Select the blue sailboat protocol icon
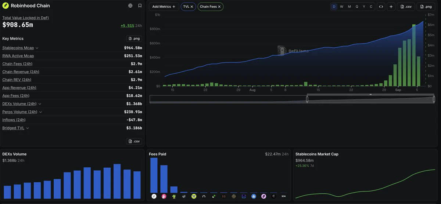The image size is (441, 204). 254,197
